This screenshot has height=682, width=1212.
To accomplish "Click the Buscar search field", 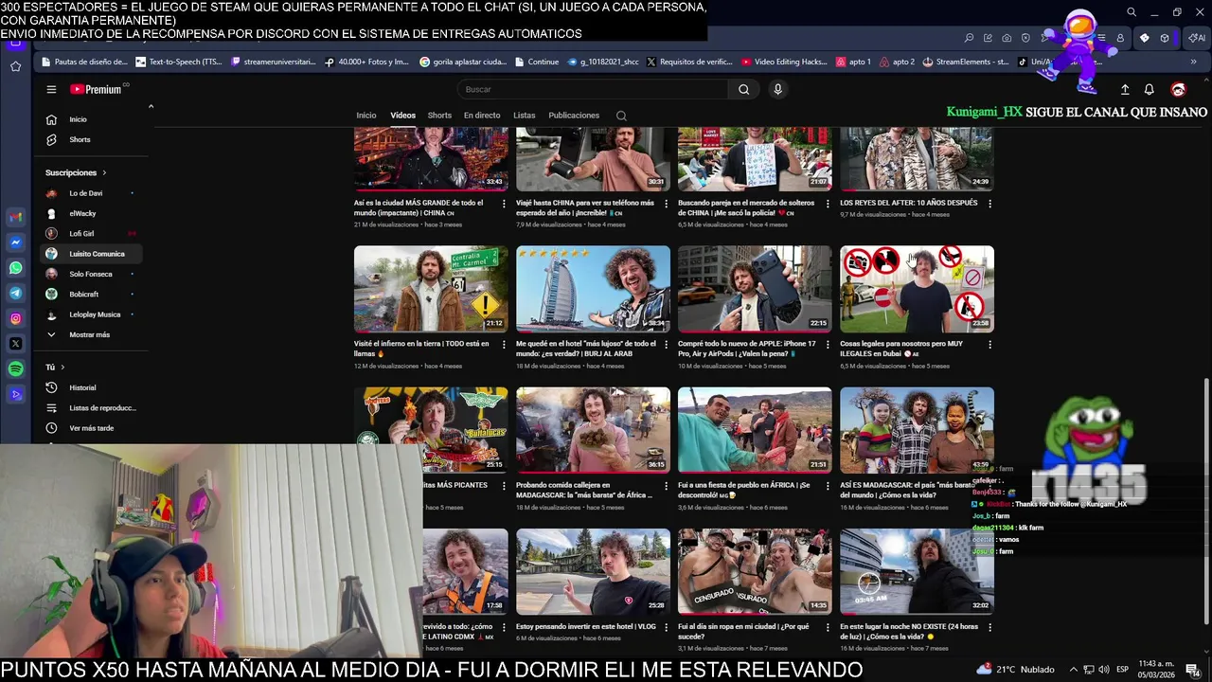I will pyautogui.click(x=592, y=89).
